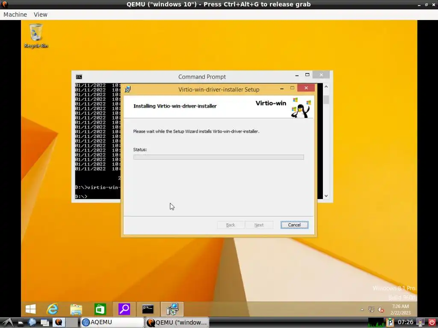Open the host clock showing 07:26
The width and height of the screenshot is (438, 328).
coord(405,322)
